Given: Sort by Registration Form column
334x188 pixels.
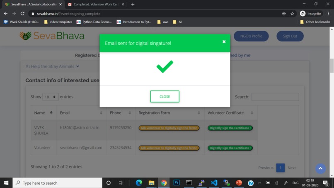Looking at the screenshot, I should point(170,112).
